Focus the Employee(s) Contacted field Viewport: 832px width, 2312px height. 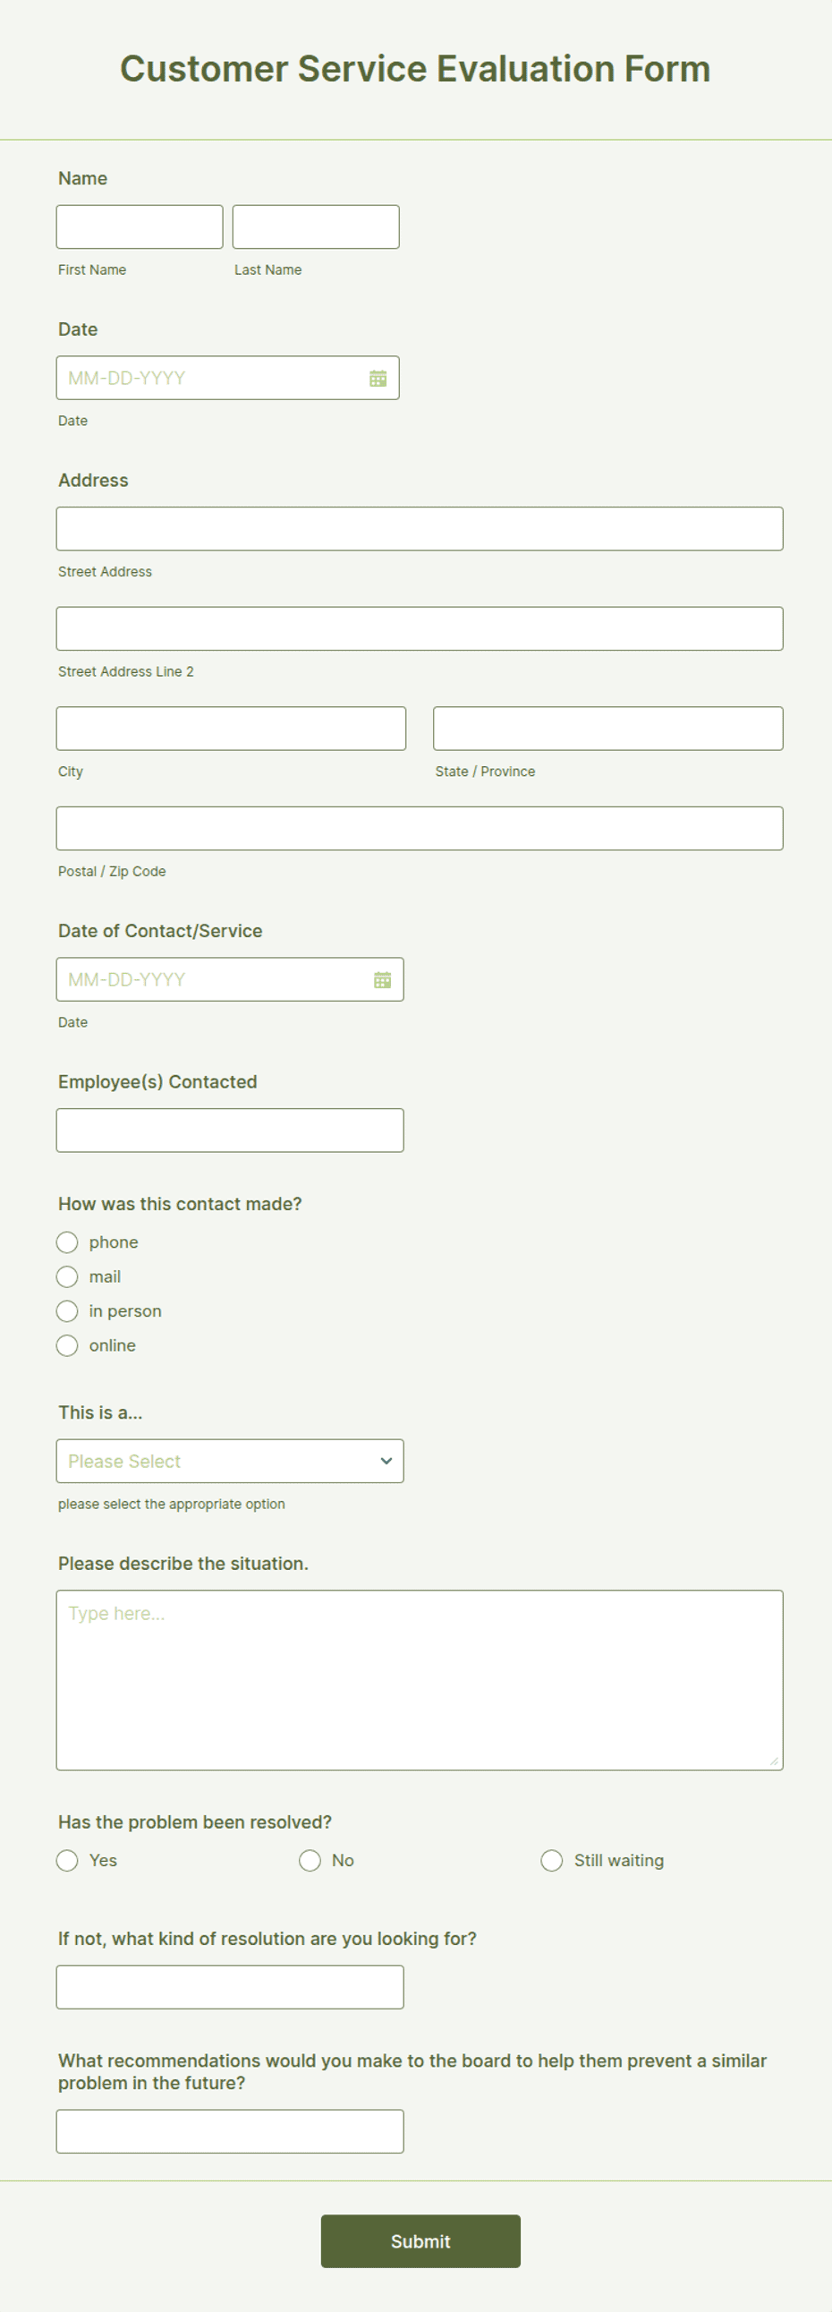[x=230, y=1130]
